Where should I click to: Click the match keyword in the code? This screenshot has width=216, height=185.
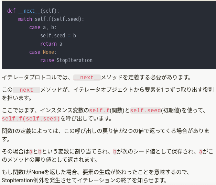(25, 19)
